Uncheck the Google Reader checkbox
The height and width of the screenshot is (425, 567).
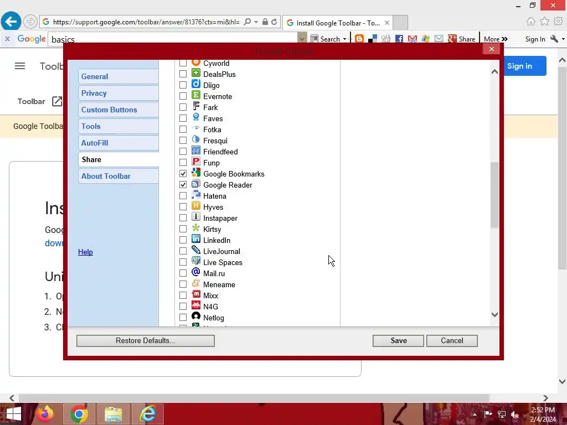pos(183,185)
